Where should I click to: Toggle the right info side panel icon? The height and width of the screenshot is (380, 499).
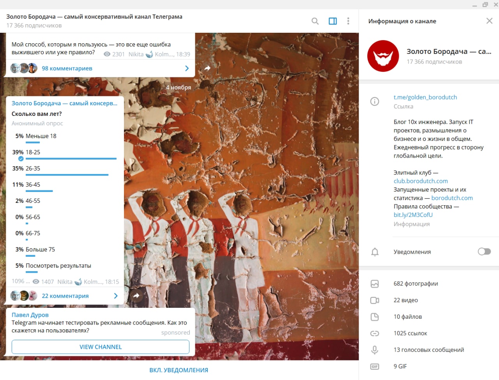tap(333, 21)
